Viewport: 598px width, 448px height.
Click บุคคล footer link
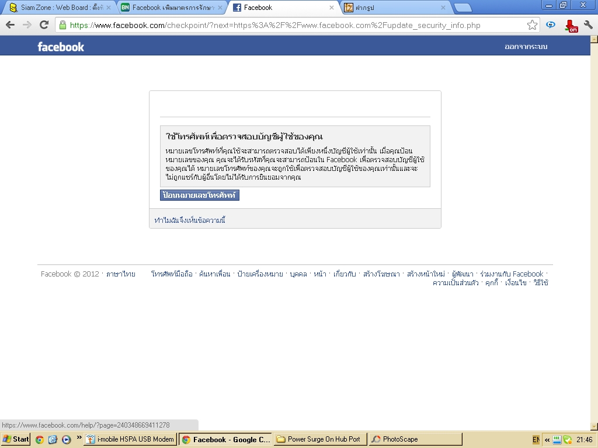click(298, 274)
